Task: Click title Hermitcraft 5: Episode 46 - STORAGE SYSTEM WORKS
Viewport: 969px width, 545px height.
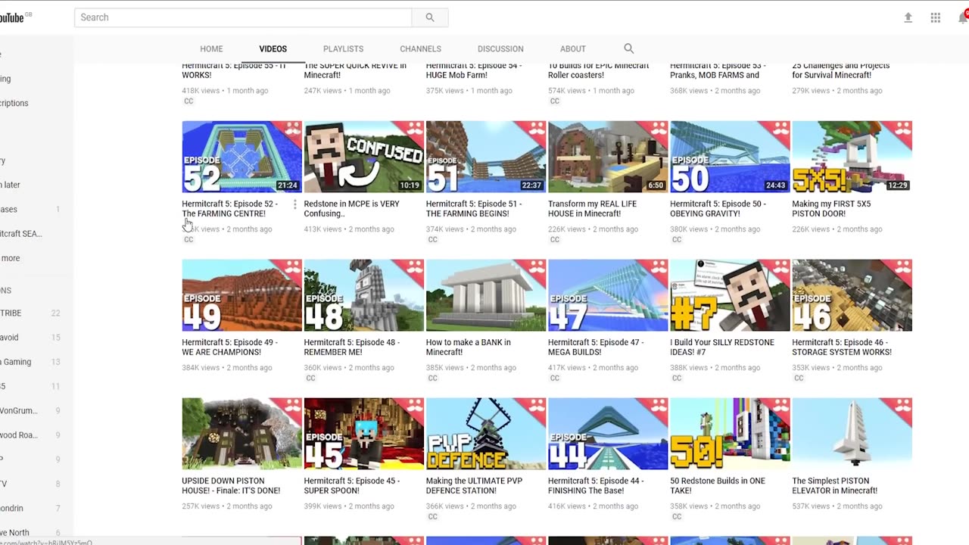Action: click(842, 347)
